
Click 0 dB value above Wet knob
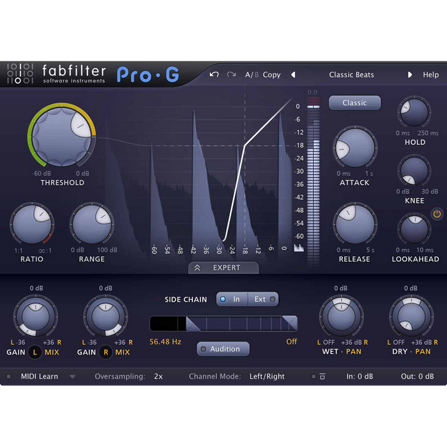pos(340,288)
